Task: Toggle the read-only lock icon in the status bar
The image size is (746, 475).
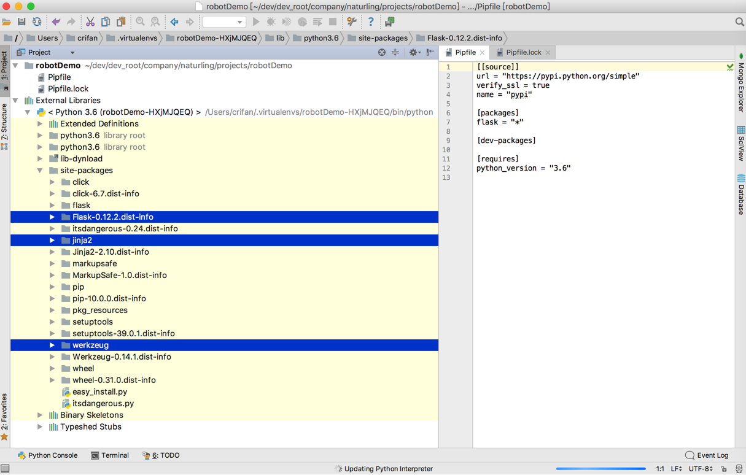Action: [724, 469]
